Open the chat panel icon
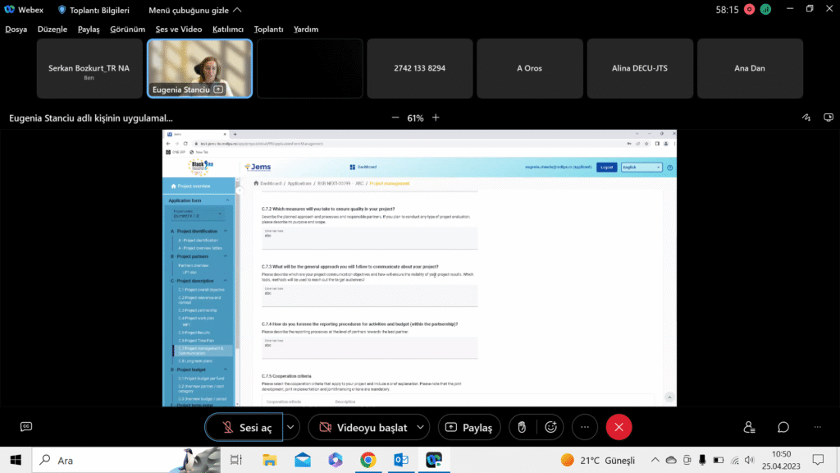 tap(783, 427)
